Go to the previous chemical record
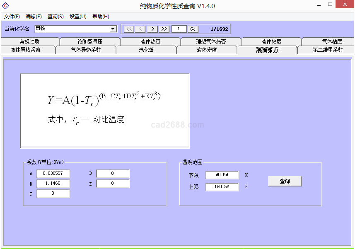This screenshot has width=355, height=249. click(x=140, y=29)
